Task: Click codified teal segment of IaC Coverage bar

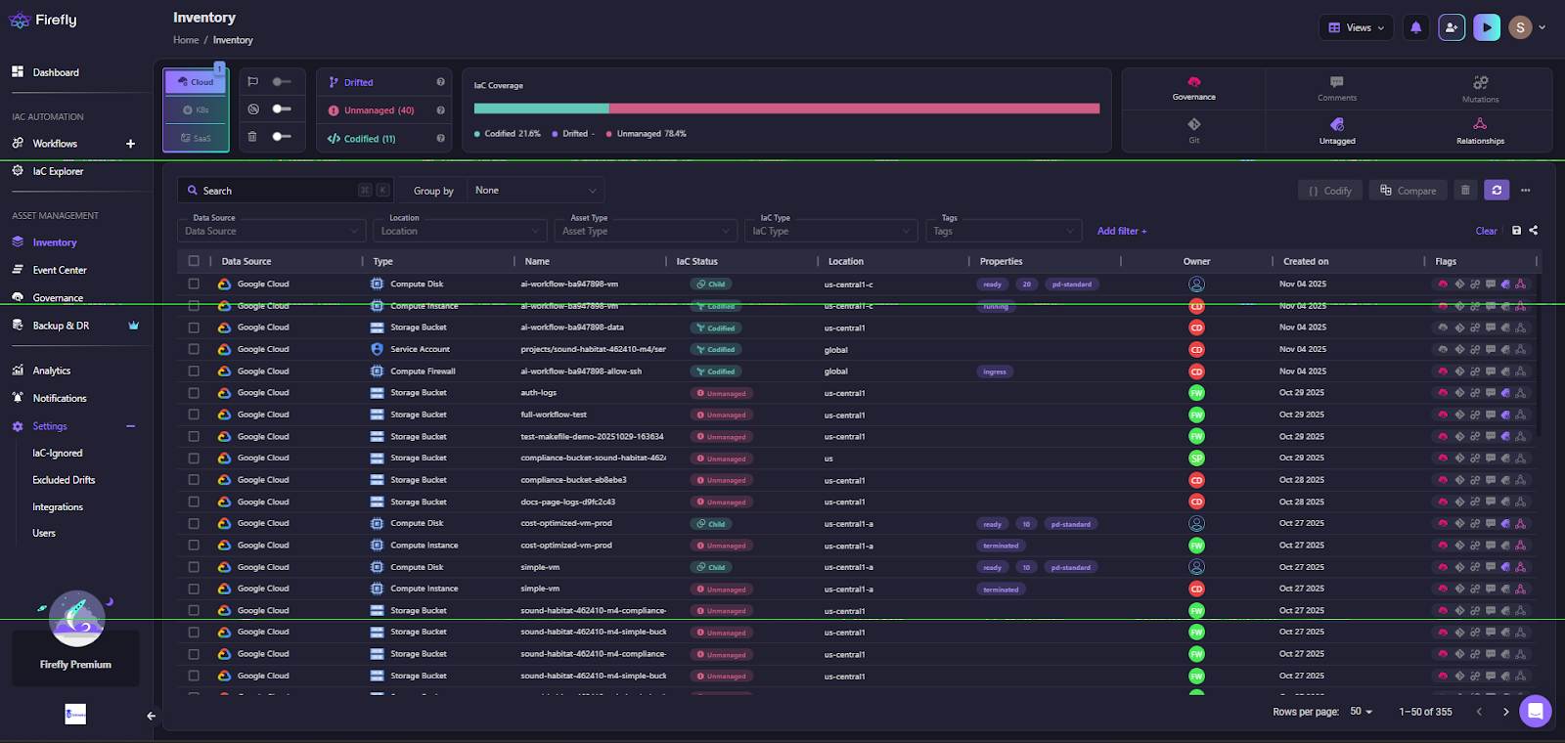Action: click(x=541, y=109)
